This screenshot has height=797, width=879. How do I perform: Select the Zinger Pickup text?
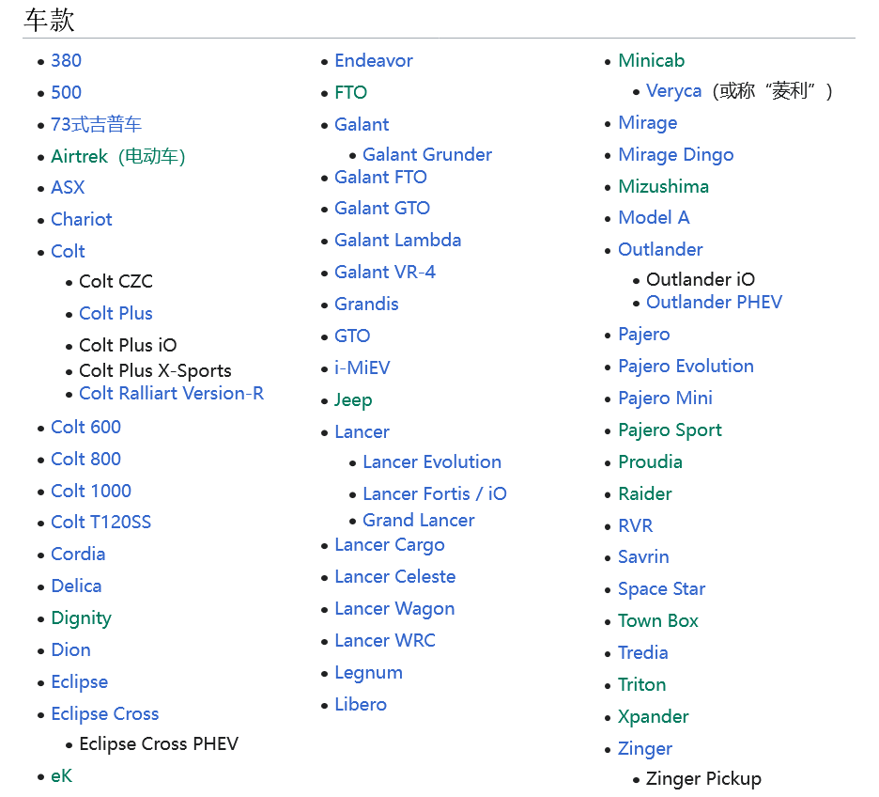point(704,780)
